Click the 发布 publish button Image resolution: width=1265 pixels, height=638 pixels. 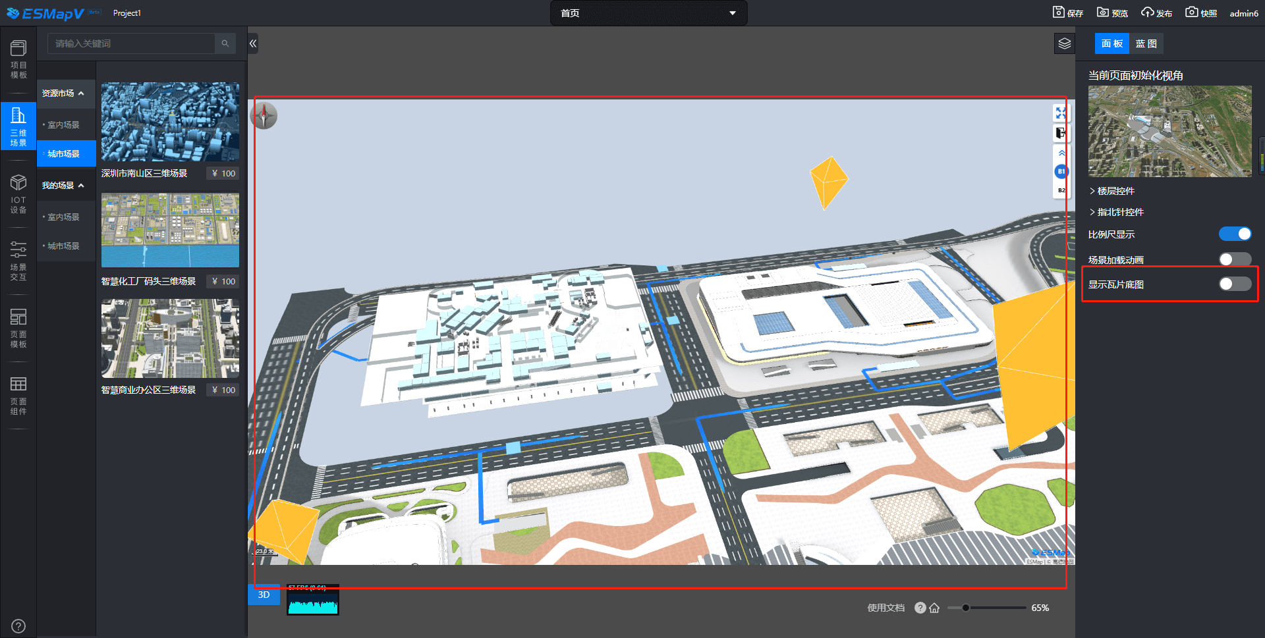click(x=1157, y=13)
